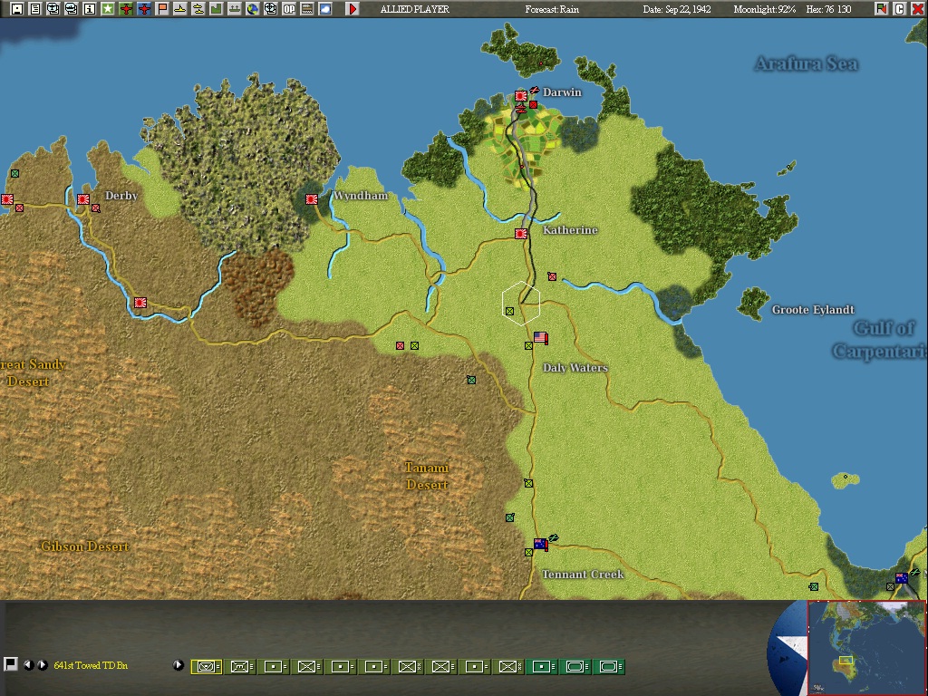
Task: Select the red plane on blue icon
Action: pos(144,8)
